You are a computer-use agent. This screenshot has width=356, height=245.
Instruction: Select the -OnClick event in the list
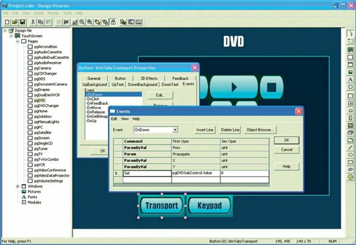pyautogui.click(x=93, y=99)
